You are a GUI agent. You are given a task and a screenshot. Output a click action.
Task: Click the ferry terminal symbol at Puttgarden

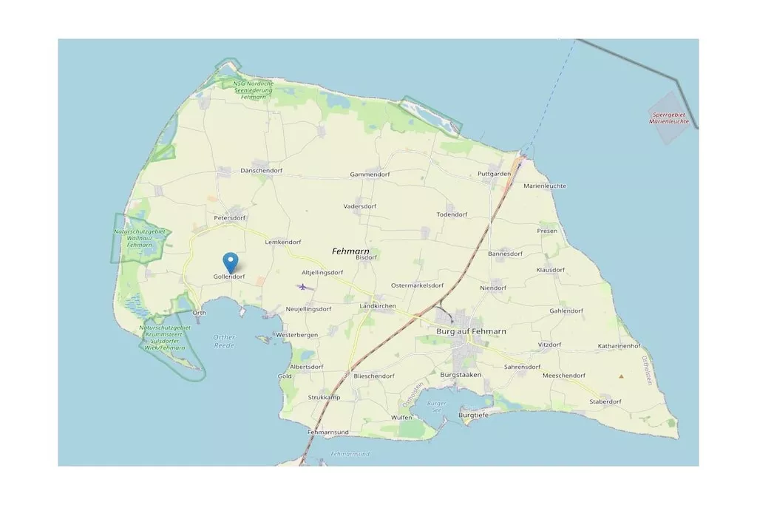521,158
